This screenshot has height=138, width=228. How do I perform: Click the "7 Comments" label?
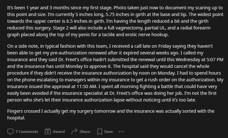[27, 132]
